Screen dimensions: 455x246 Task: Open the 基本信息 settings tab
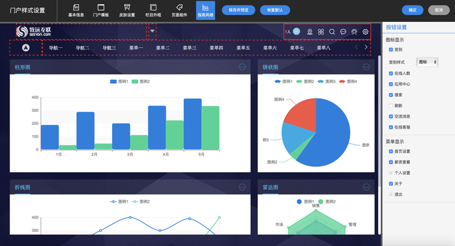76,10
